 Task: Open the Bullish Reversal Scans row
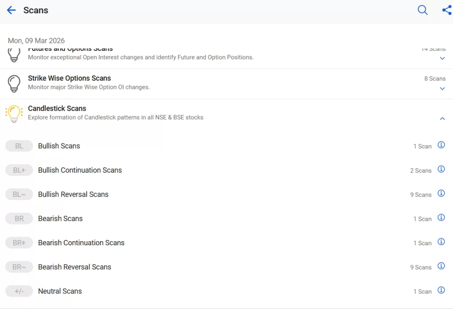(73, 194)
